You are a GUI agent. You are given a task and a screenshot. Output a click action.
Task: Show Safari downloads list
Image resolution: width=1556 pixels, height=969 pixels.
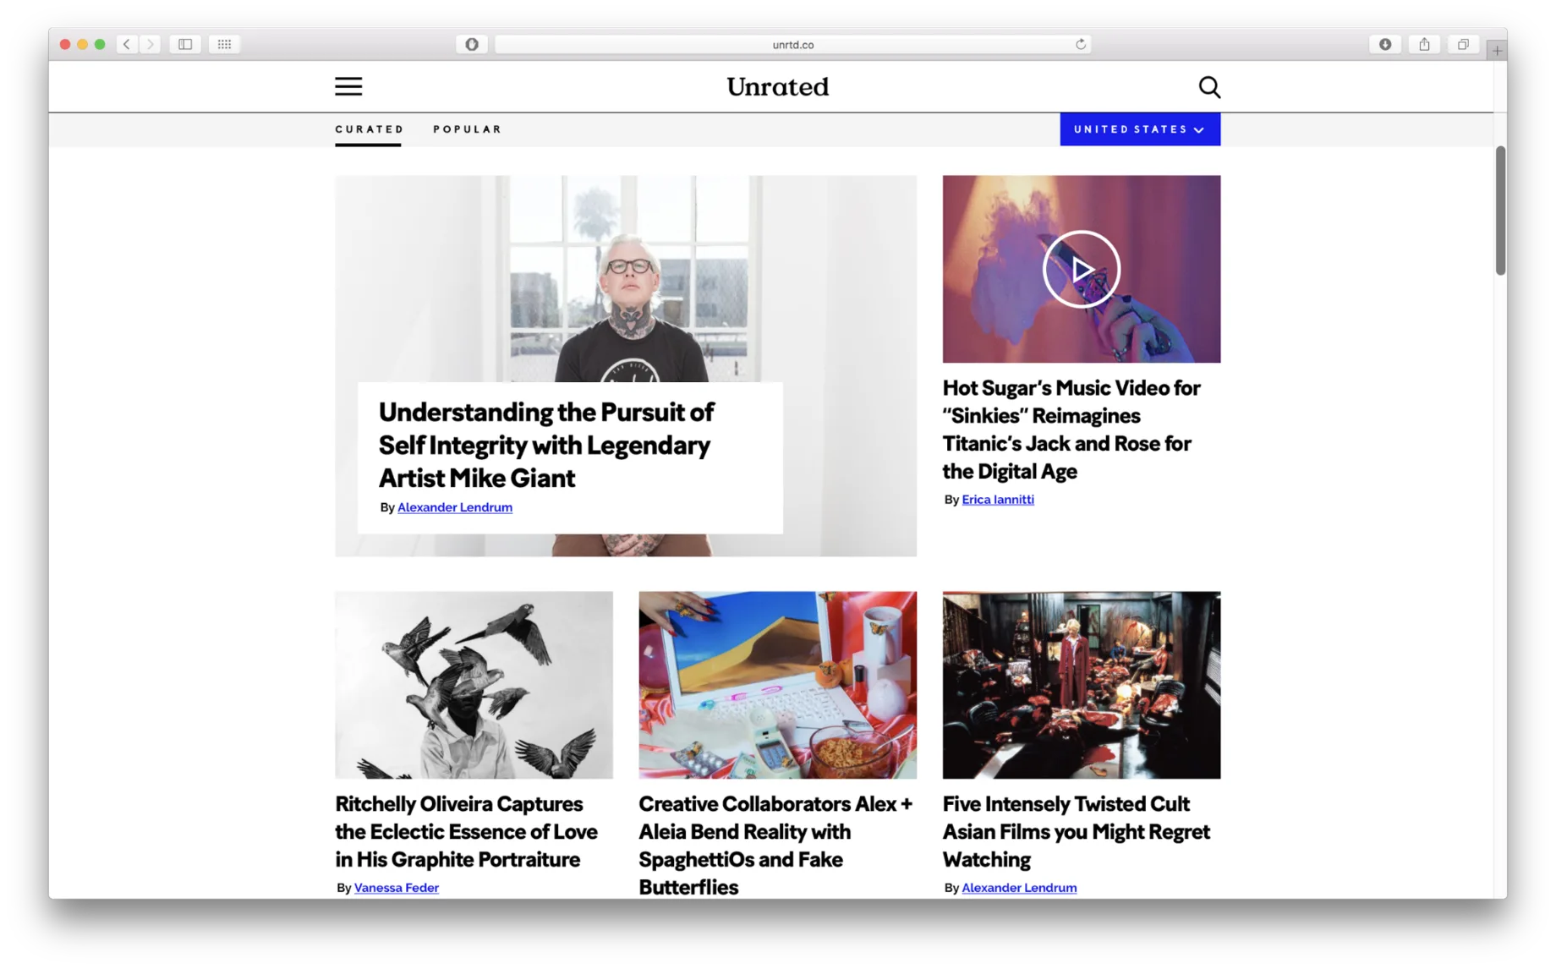click(x=1384, y=44)
